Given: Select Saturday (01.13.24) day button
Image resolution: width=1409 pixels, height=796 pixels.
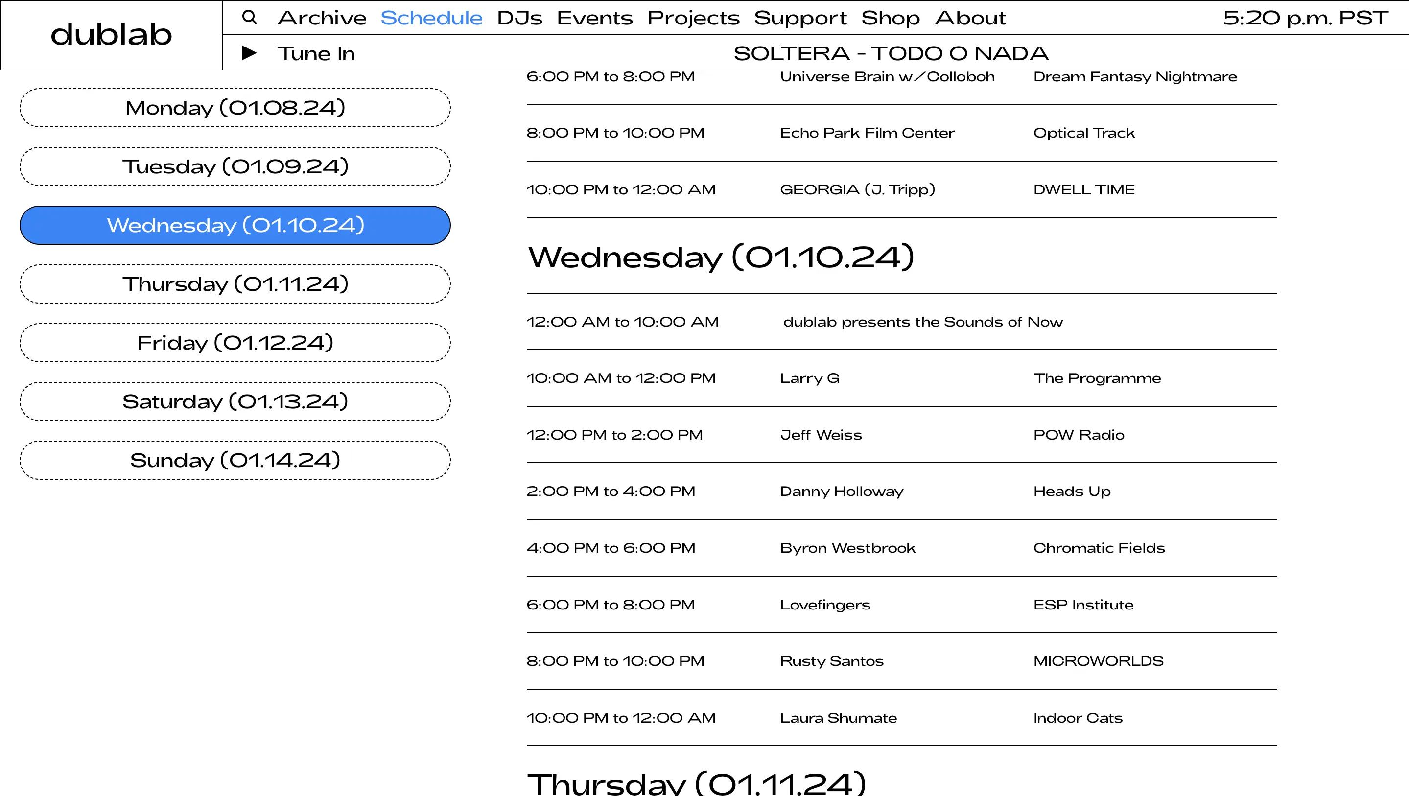Looking at the screenshot, I should tap(235, 401).
